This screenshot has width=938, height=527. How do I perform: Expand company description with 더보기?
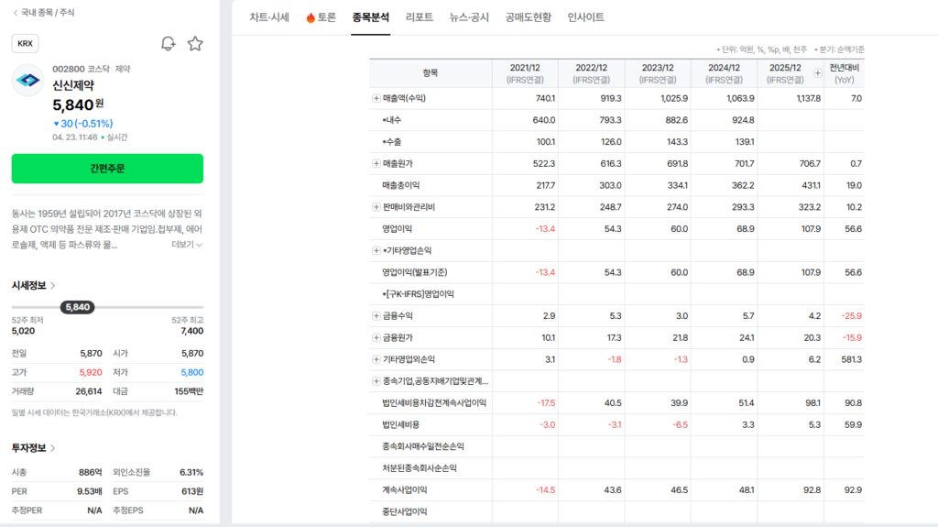[187, 245]
